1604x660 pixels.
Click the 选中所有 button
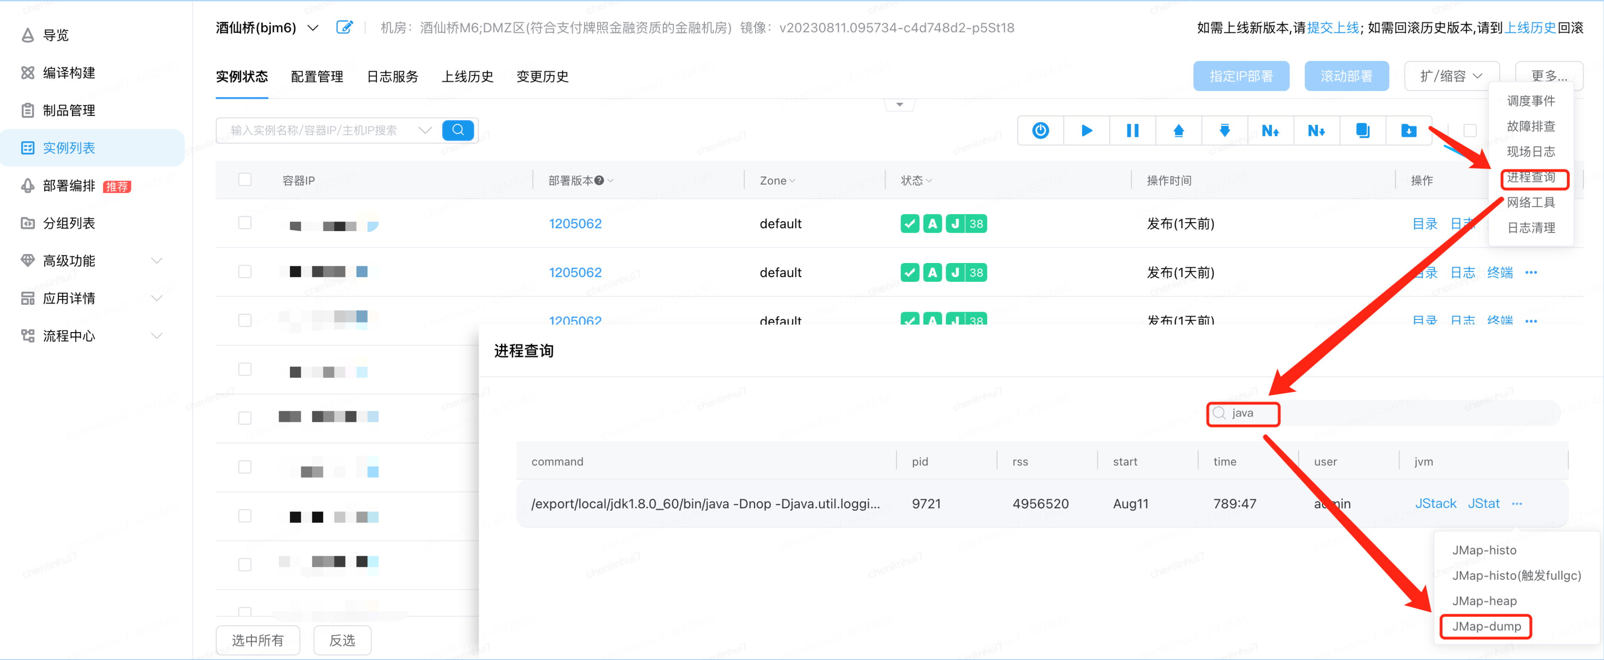[258, 640]
